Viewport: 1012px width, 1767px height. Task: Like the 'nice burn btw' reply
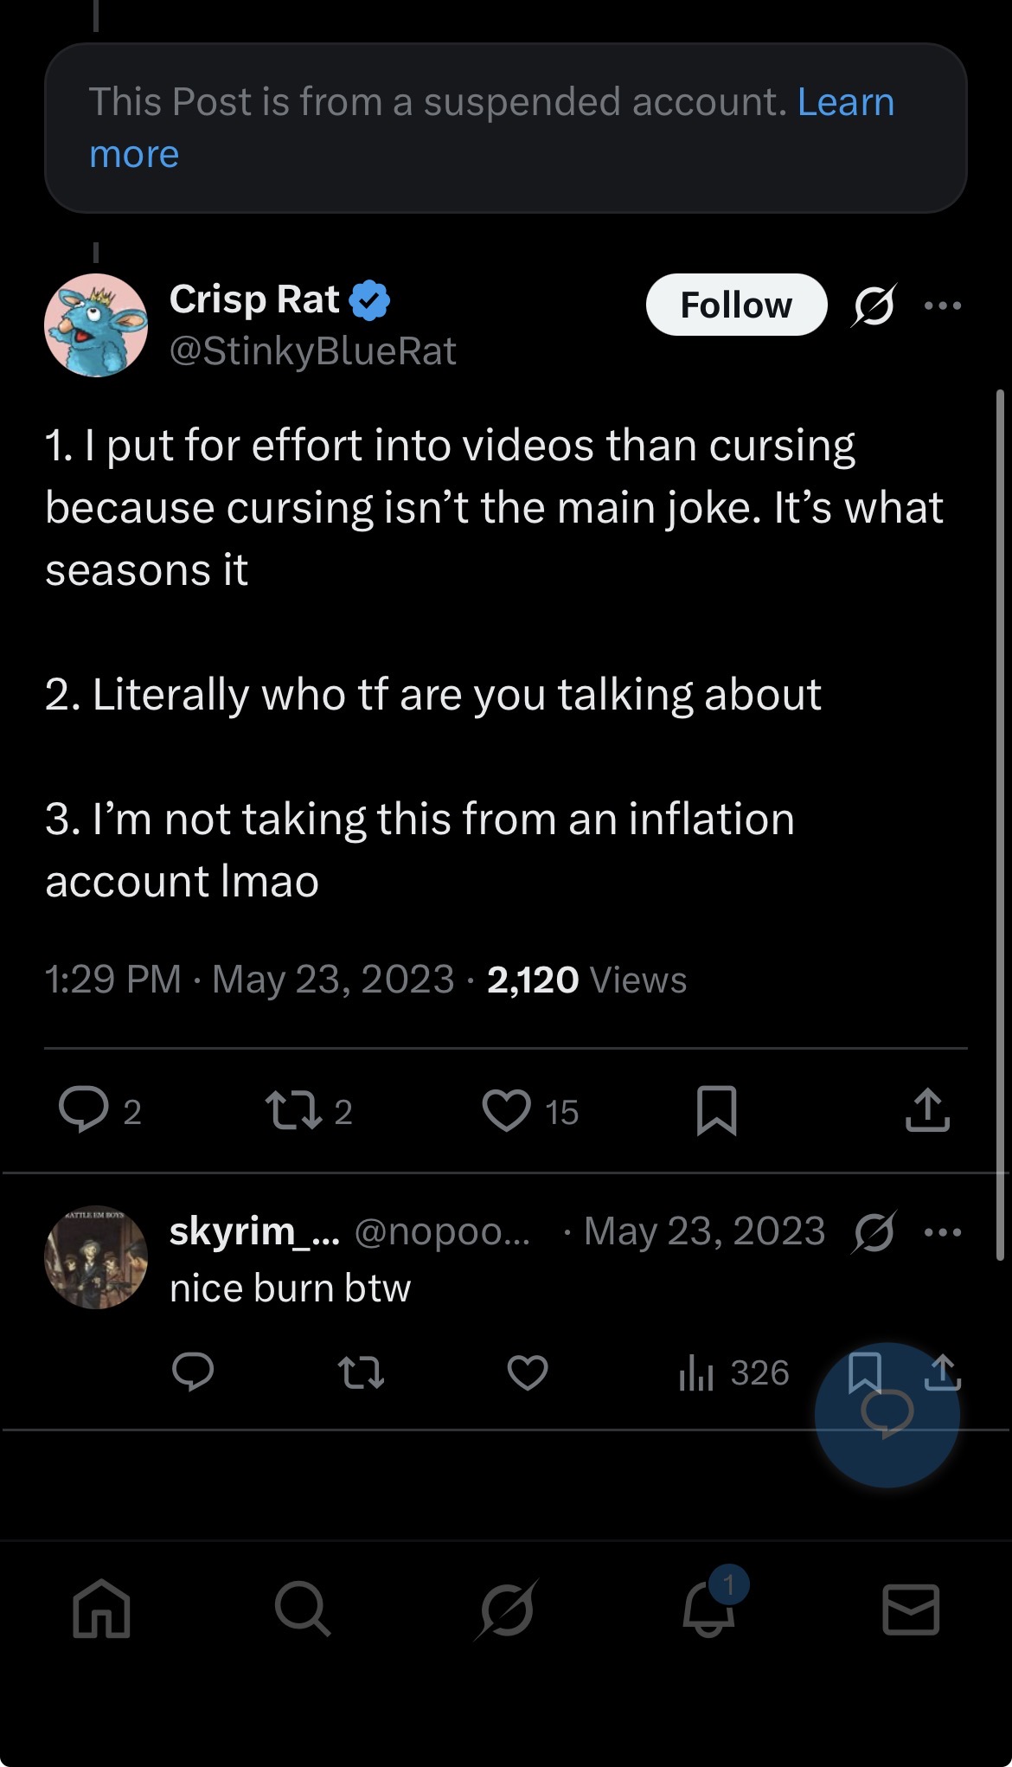coord(528,1372)
